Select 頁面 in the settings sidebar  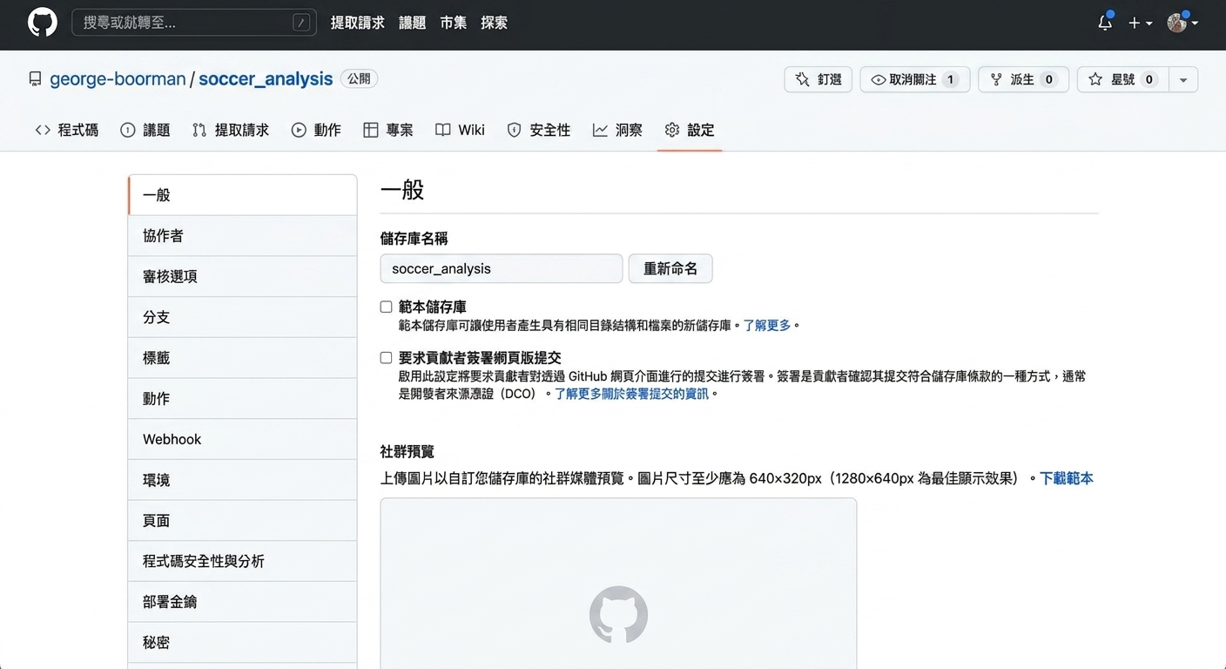pyautogui.click(x=242, y=520)
